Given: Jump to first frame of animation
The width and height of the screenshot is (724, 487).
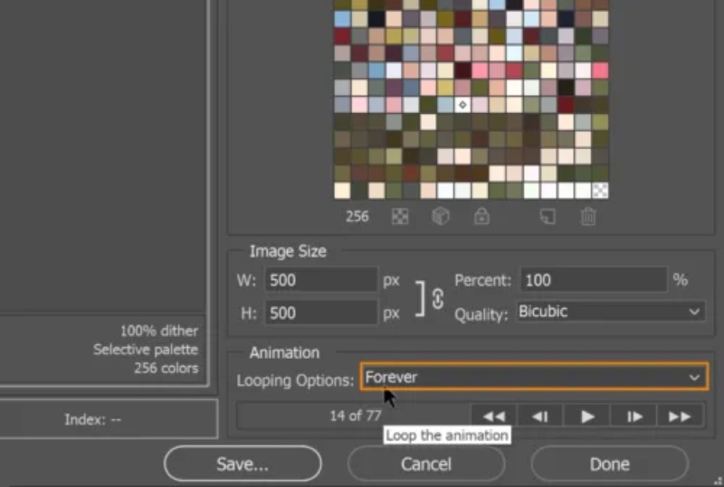Looking at the screenshot, I should click(494, 417).
